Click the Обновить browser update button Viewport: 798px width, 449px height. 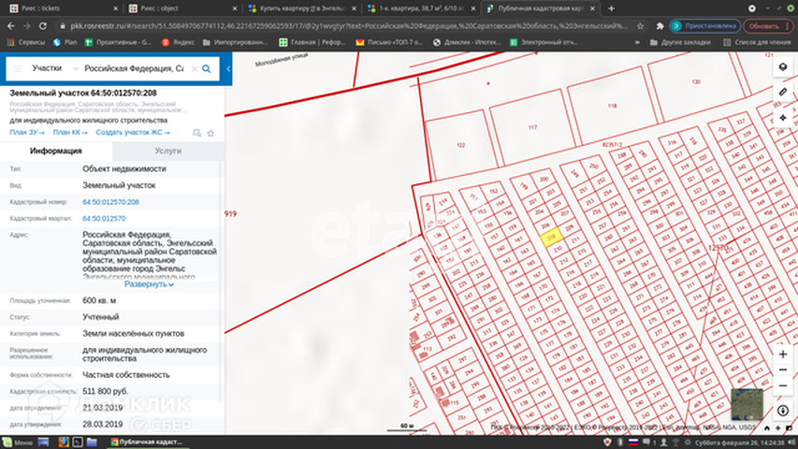point(767,26)
